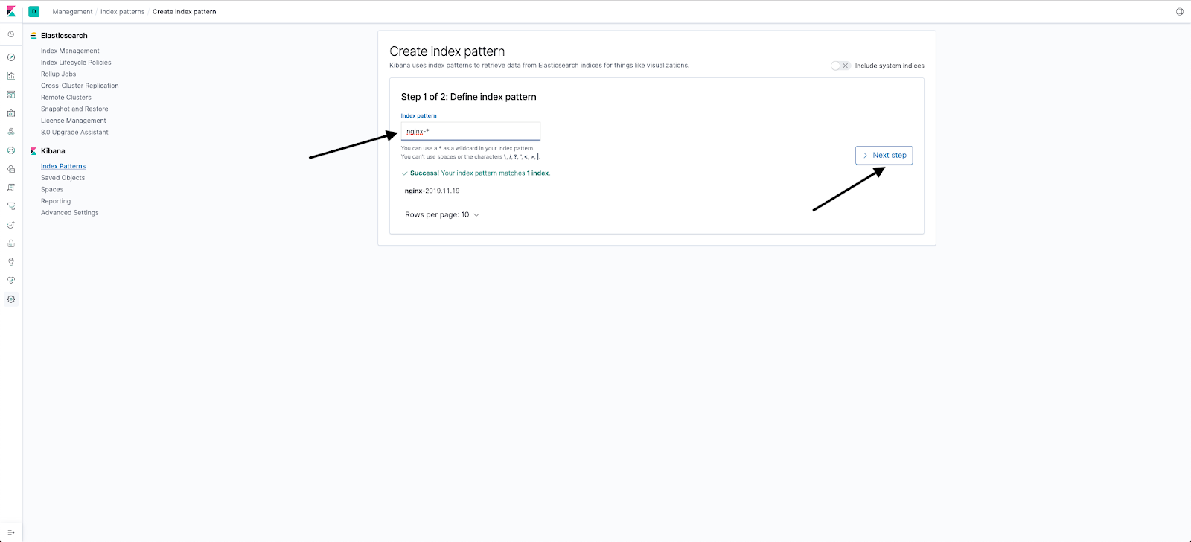Screen dimensions: 1191x542
Task: Click the Next step button
Action: coord(884,155)
